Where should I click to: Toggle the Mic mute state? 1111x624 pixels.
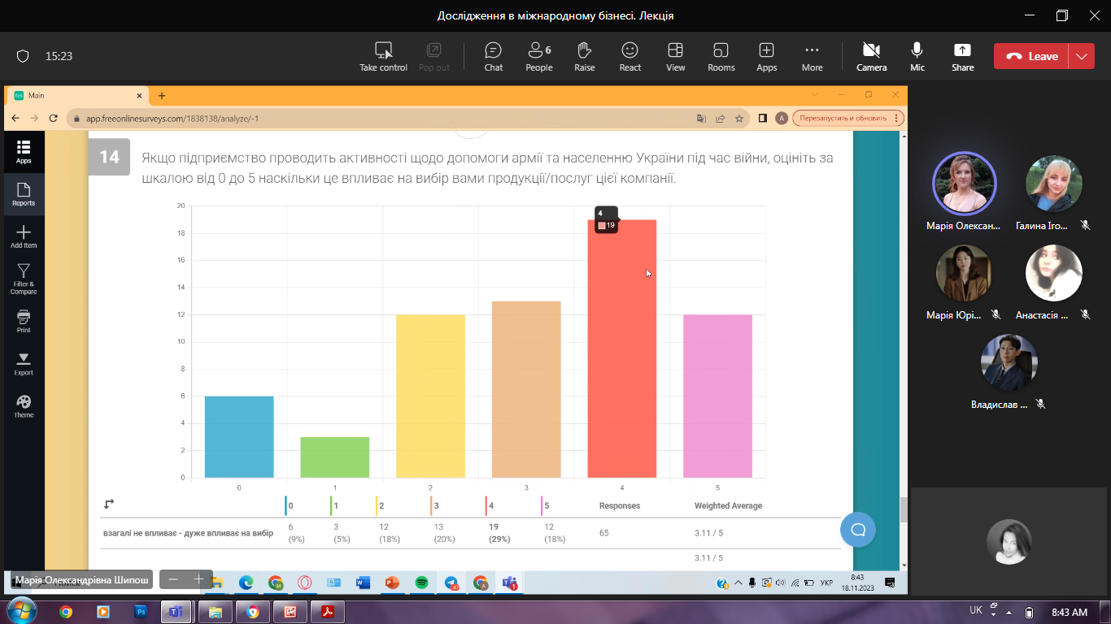917,56
